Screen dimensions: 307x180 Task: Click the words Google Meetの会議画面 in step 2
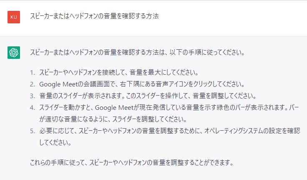74,84
